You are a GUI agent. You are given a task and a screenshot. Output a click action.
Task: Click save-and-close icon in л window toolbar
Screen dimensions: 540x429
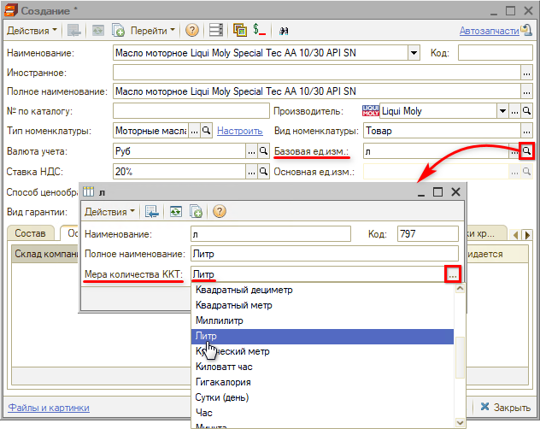coord(151,211)
